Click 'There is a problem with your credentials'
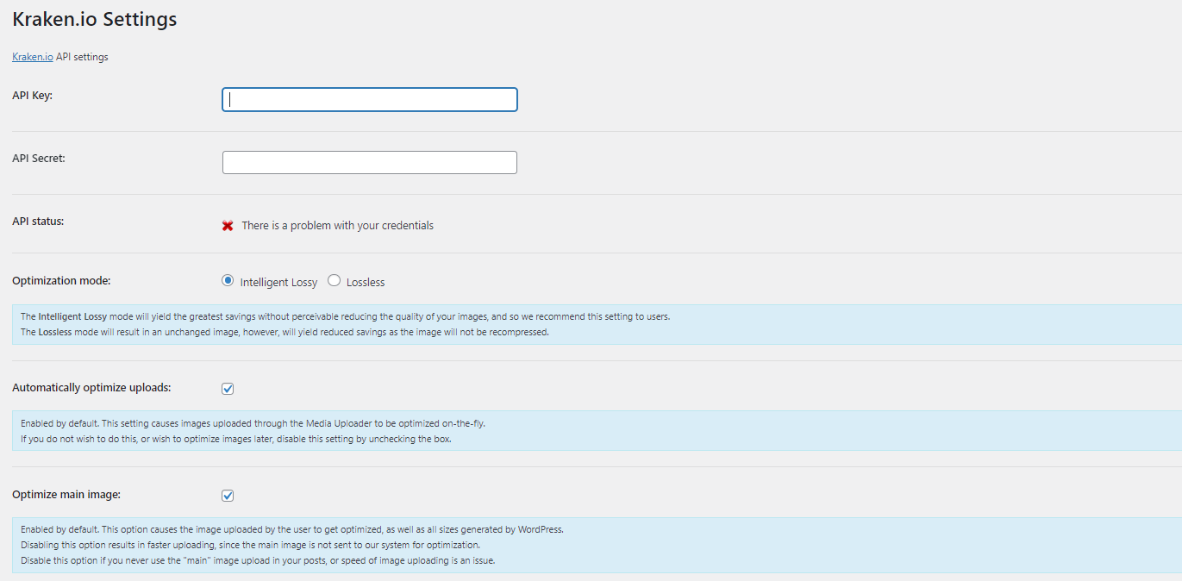1182x581 pixels. (x=337, y=226)
